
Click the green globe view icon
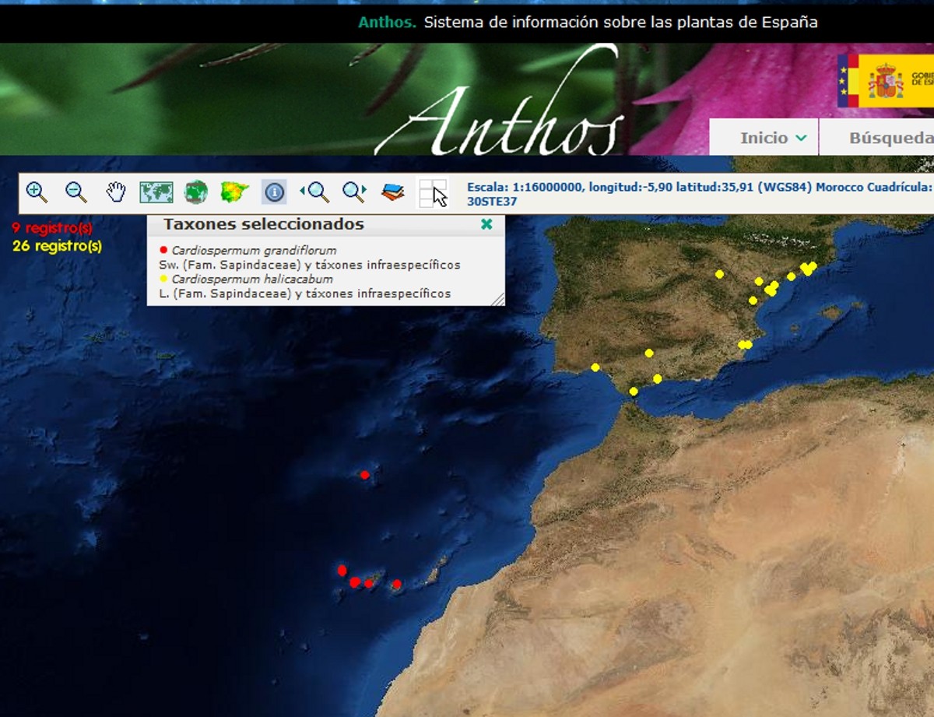pos(195,192)
